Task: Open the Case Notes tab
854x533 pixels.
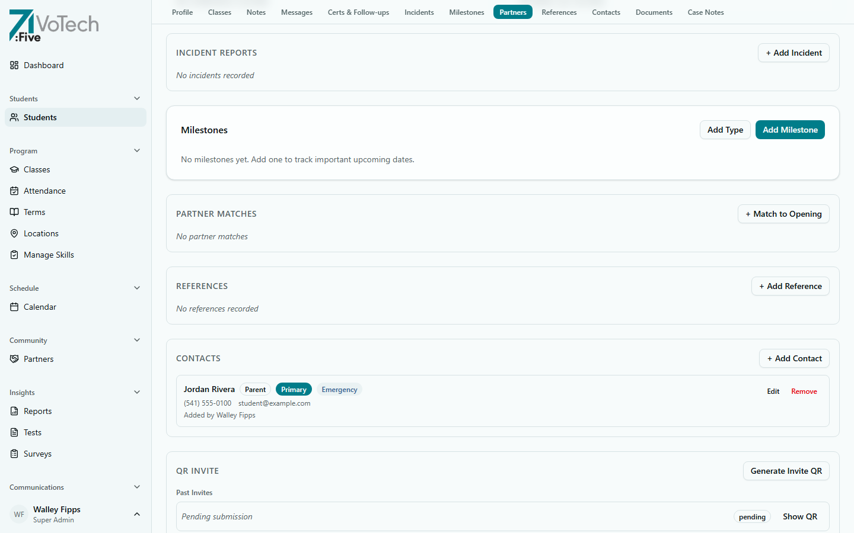Action: [705, 12]
